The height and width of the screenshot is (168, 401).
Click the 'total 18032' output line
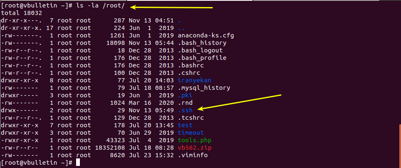pyautogui.click(x=21, y=13)
